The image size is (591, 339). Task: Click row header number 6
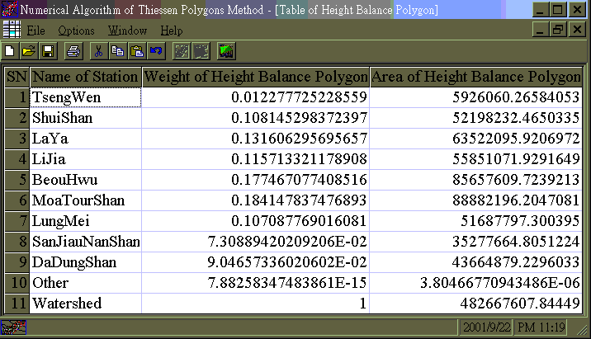click(x=17, y=200)
